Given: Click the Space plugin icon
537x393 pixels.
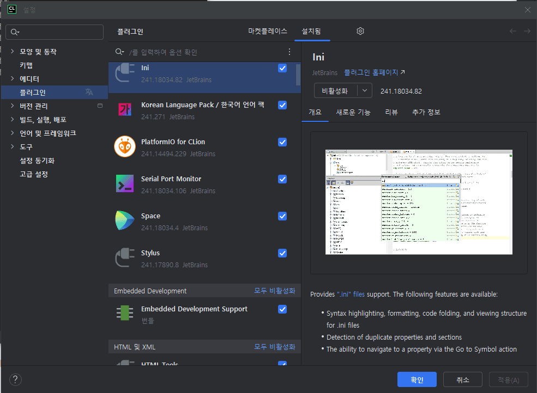Looking at the screenshot, I should [x=125, y=221].
